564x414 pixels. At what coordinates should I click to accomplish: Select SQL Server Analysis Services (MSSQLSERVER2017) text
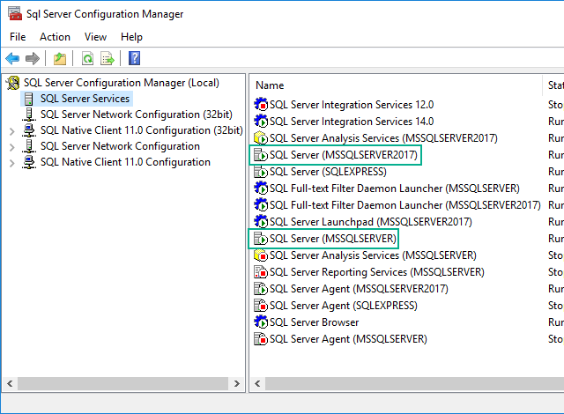coord(383,138)
